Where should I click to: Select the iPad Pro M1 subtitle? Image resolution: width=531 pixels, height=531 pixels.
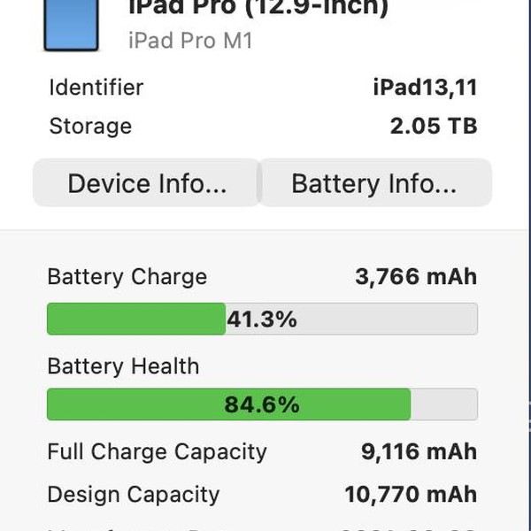tap(190, 41)
